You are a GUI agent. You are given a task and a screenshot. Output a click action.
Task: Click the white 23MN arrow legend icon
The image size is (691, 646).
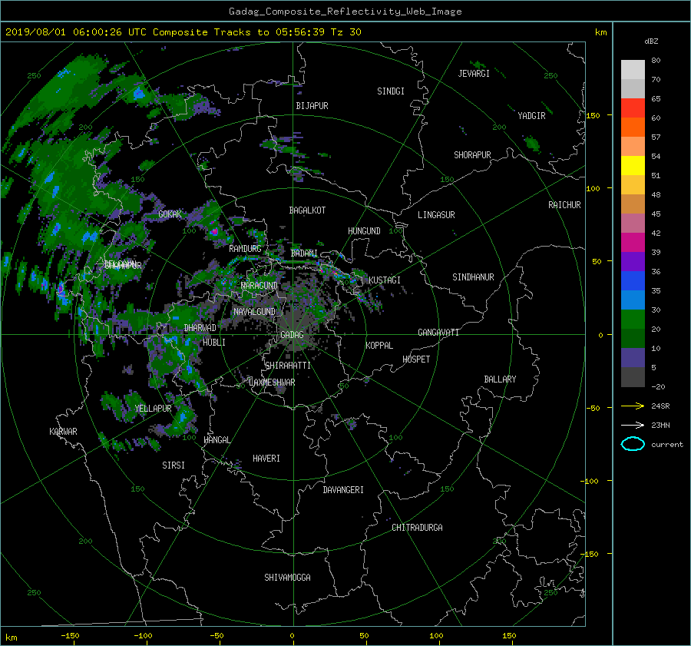click(633, 425)
